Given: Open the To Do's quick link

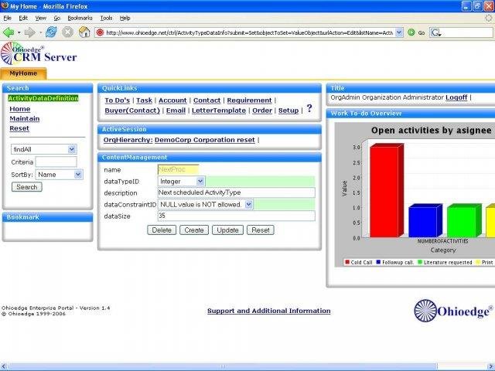Looking at the screenshot, I should point(117,100).
